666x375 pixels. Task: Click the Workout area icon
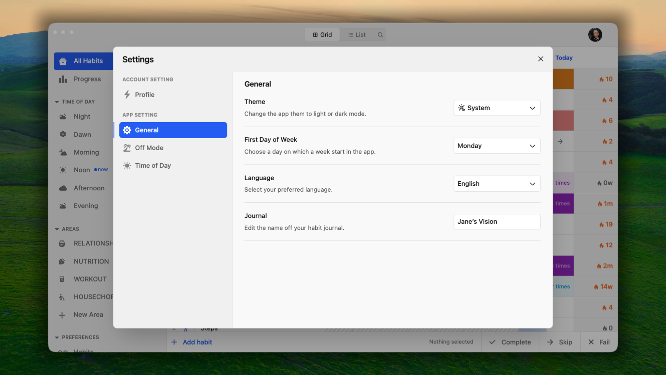62,279
